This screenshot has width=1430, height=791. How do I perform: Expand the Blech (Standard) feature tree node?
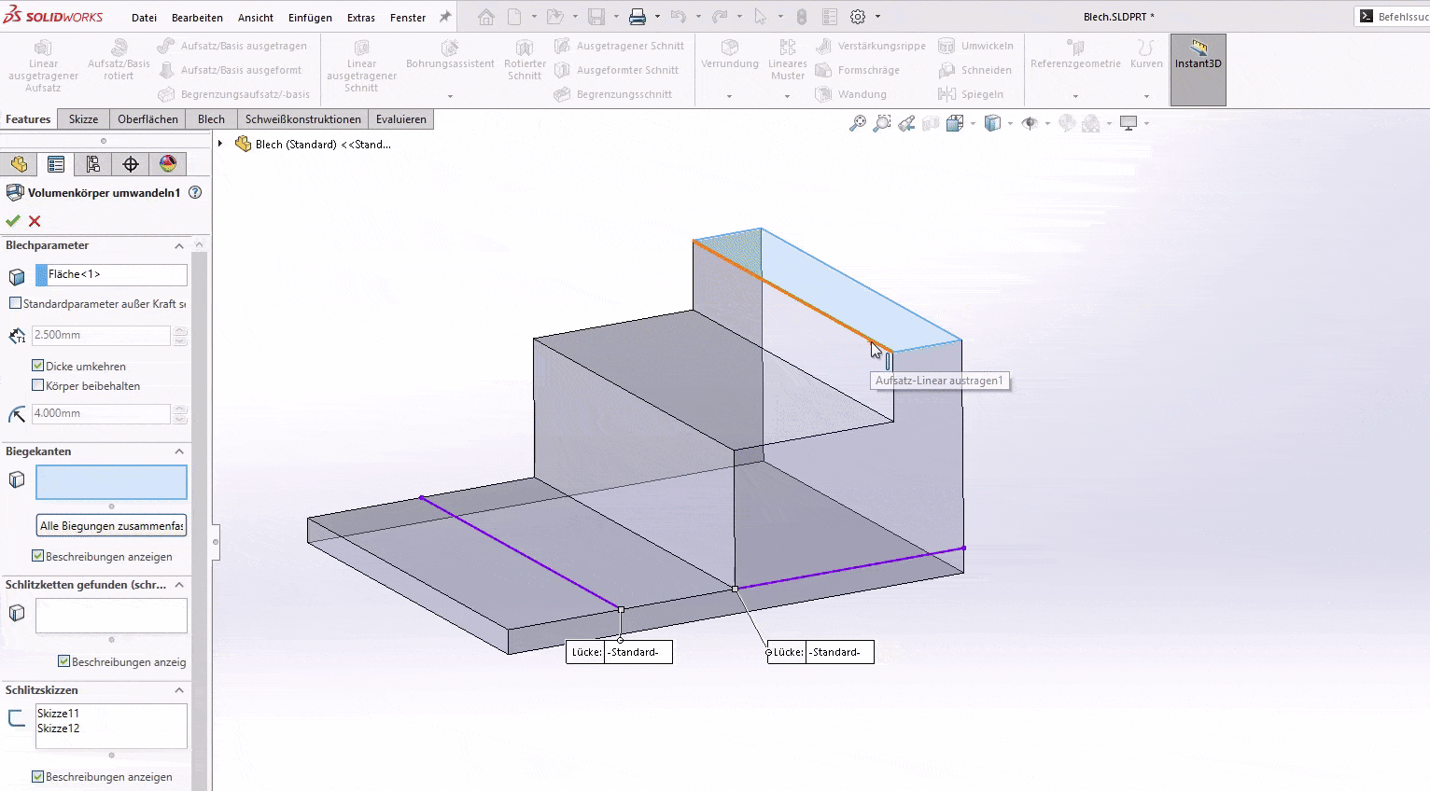coord(220,144)
